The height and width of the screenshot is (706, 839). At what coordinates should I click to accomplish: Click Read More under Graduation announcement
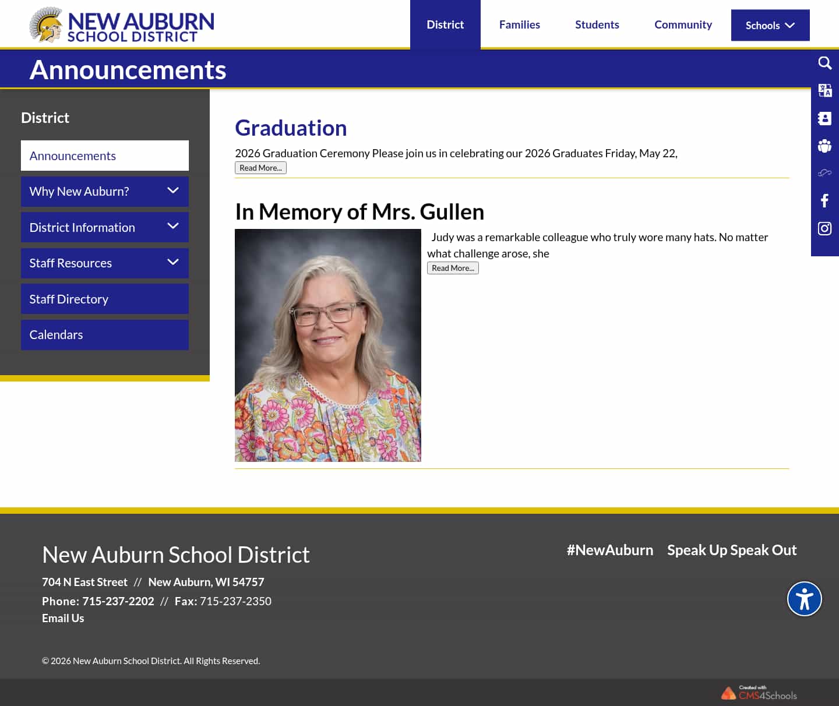(260, 168)
